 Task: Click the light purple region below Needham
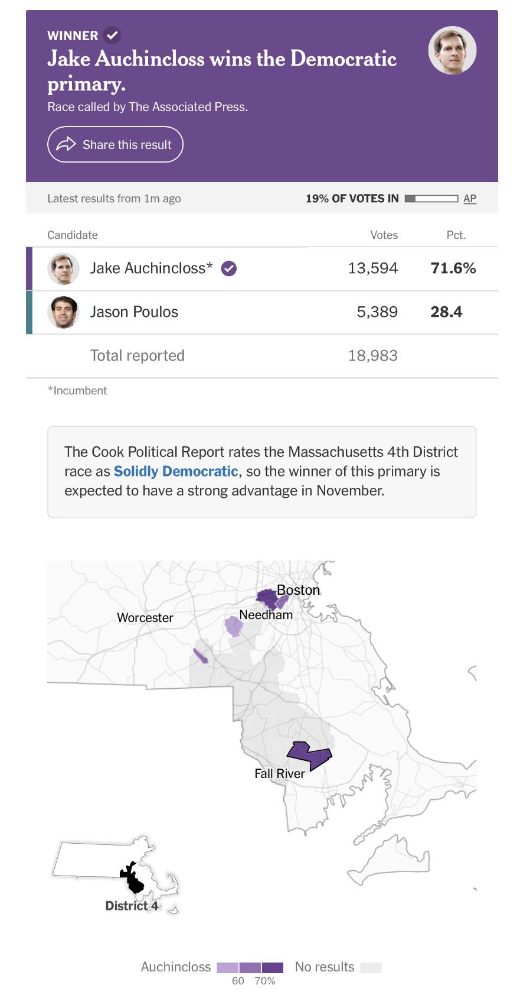coord(233,626)
